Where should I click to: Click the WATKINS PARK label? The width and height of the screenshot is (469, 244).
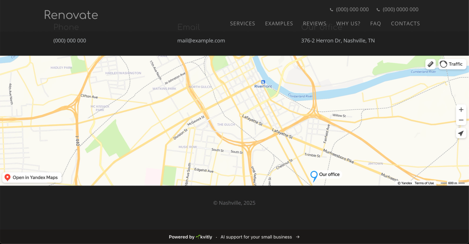tap(164, 89)
